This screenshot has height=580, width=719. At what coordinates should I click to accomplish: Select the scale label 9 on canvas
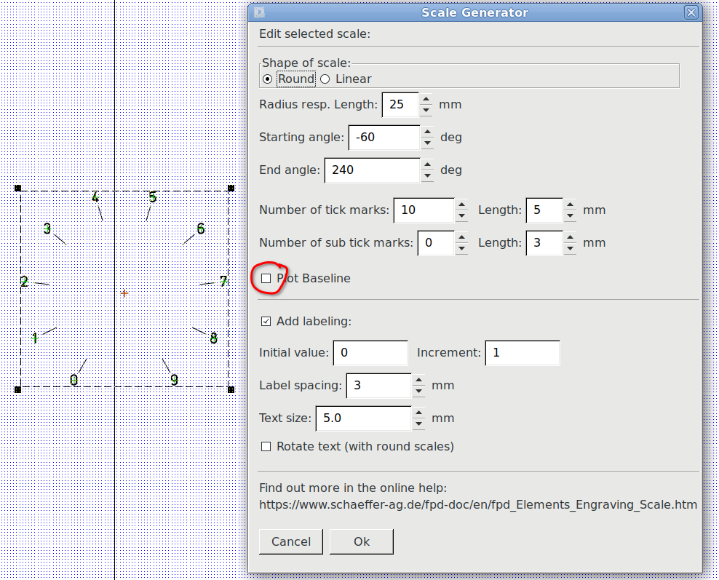pos(174,380)
